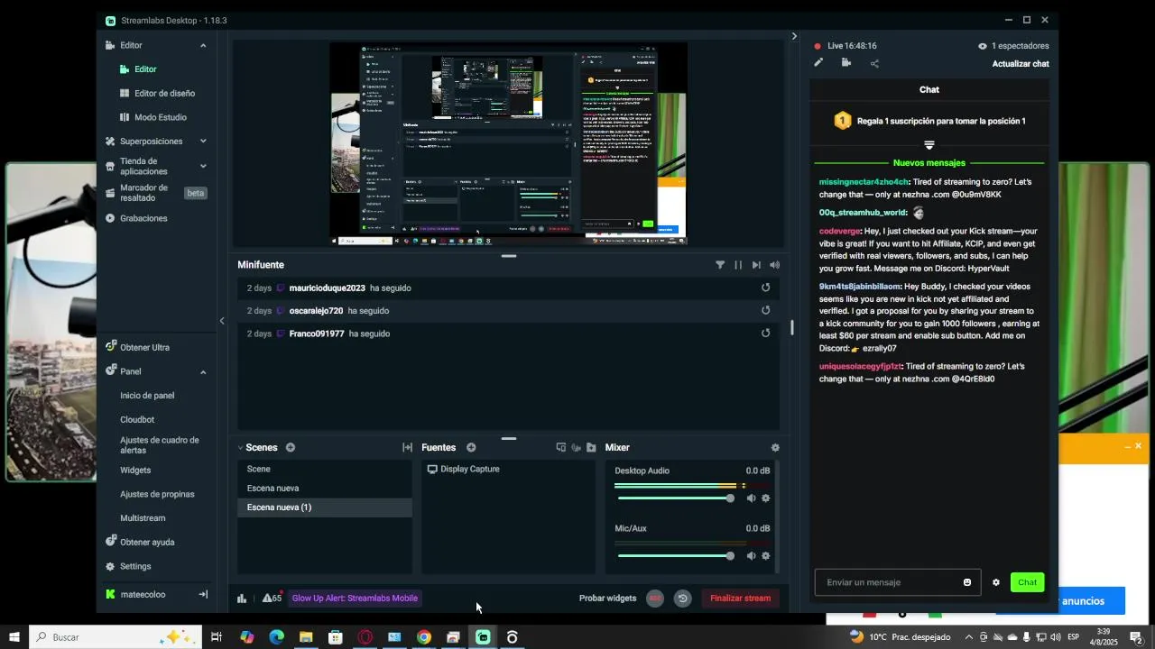
Task: Replay oscaralejo720 follow alert
Action: 766,310
